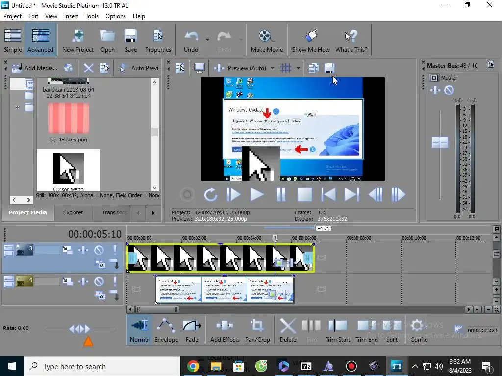Open the Options menu
Screen dimensions: 502x376
click(116, 16)
